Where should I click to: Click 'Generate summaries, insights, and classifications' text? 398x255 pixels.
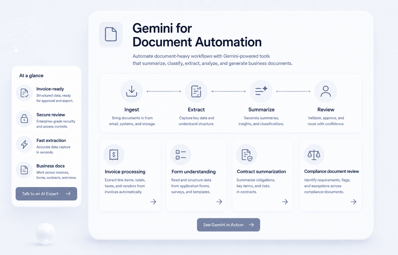261,121
